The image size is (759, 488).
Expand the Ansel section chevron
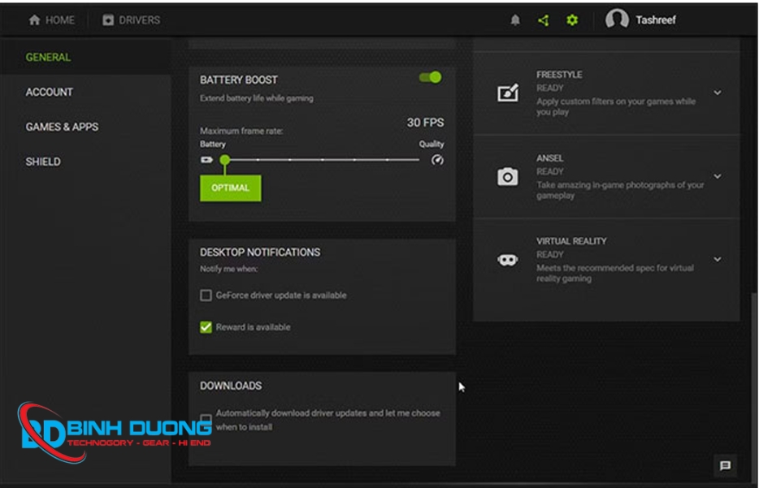pyautogui.click(x=717, y=176)
